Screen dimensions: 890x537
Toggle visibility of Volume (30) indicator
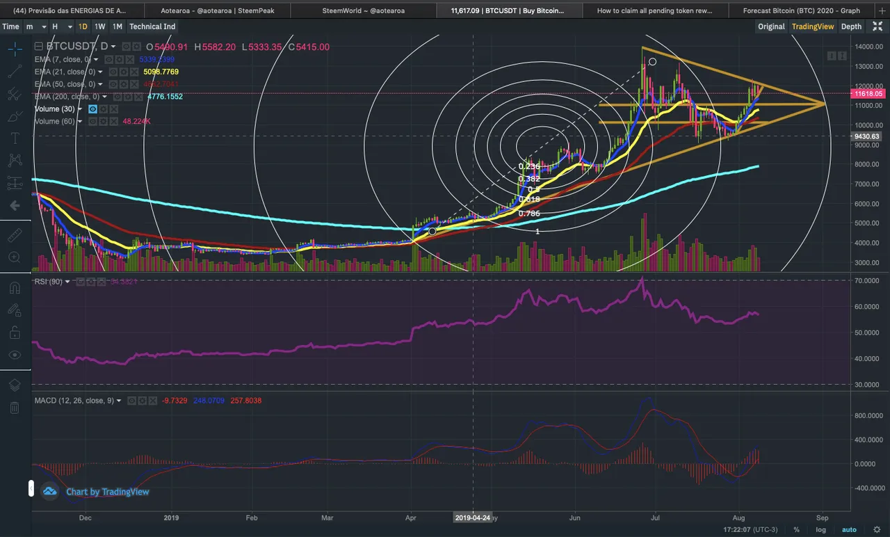coord(93,109)
